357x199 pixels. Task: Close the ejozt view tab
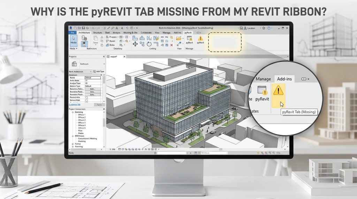124,57
